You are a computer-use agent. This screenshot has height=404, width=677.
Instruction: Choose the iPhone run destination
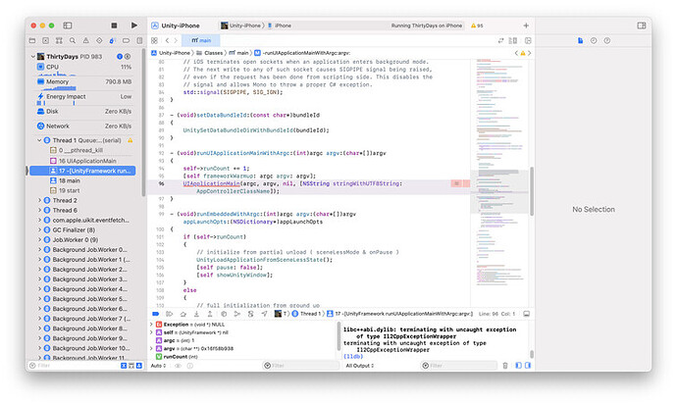point(280,25)
